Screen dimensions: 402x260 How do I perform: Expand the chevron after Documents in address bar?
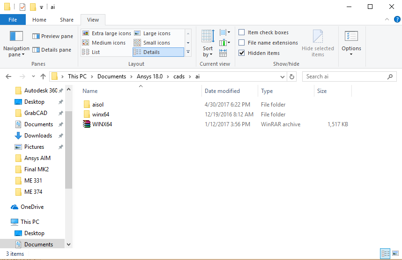pos(131,76)
